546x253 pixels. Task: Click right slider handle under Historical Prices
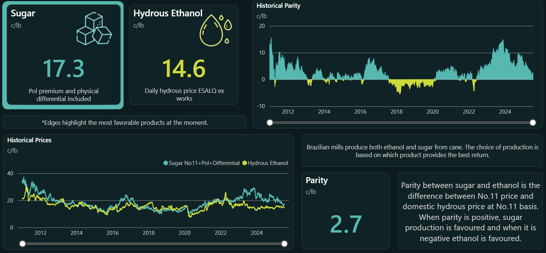[285, 244]
